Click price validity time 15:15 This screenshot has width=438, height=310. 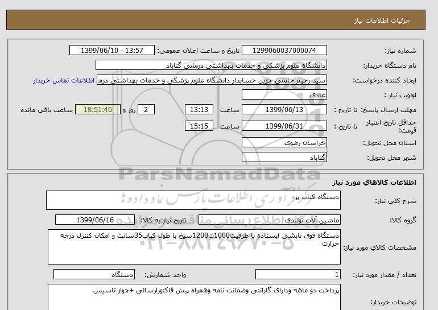tap(199, 126)
